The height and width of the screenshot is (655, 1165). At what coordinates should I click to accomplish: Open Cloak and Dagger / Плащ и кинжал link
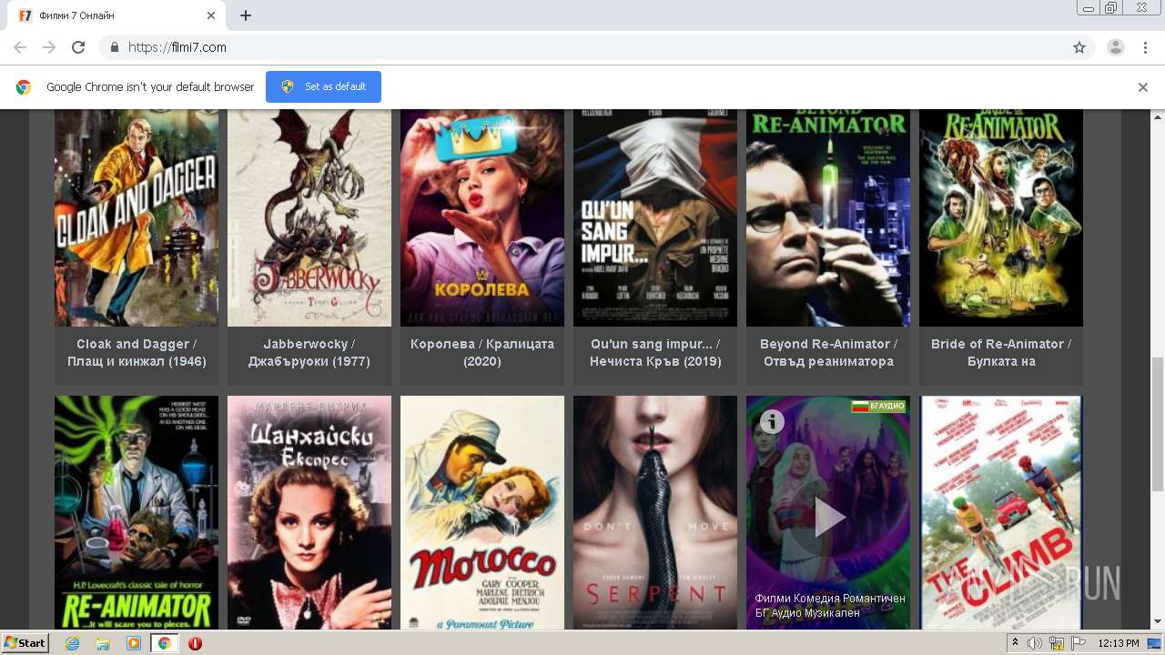pos(137,353)
